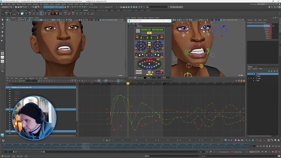Activate the Rotate tool in toolbox
Screen dimensions: 281x158
tap(2, 36)
